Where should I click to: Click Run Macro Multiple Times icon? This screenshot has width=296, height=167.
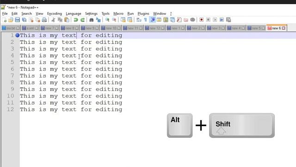click(222, 19)
